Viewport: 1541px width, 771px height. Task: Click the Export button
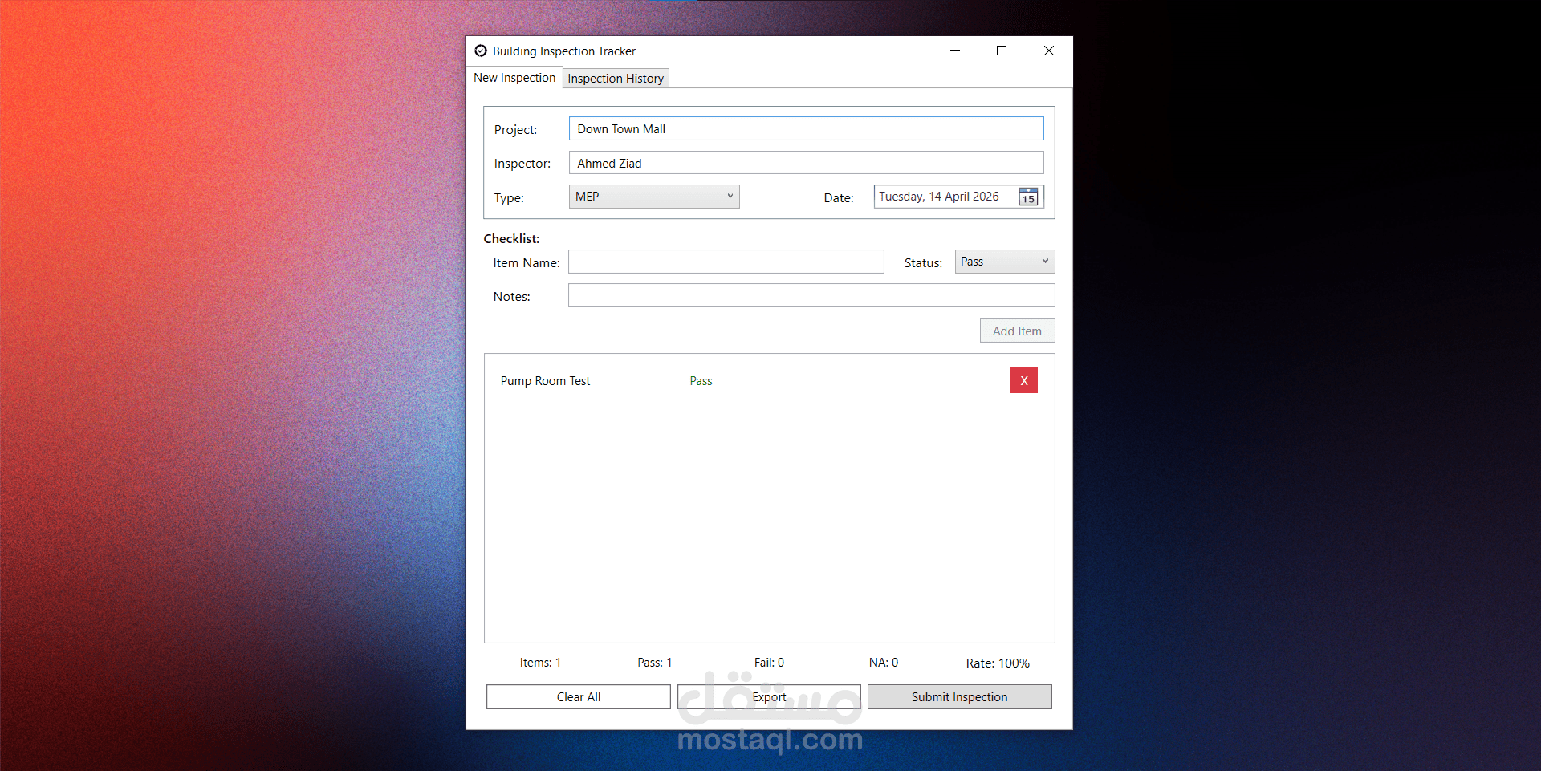pyautogui.click(x=769, y=696)
